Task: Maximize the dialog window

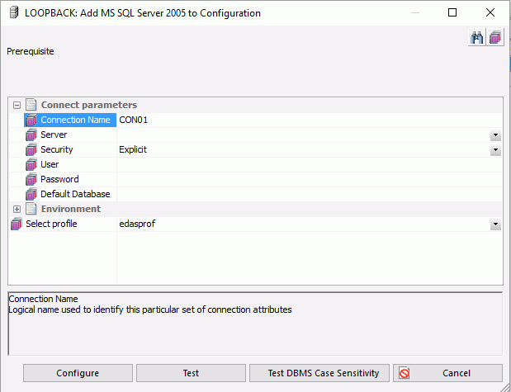Action: 452,12
